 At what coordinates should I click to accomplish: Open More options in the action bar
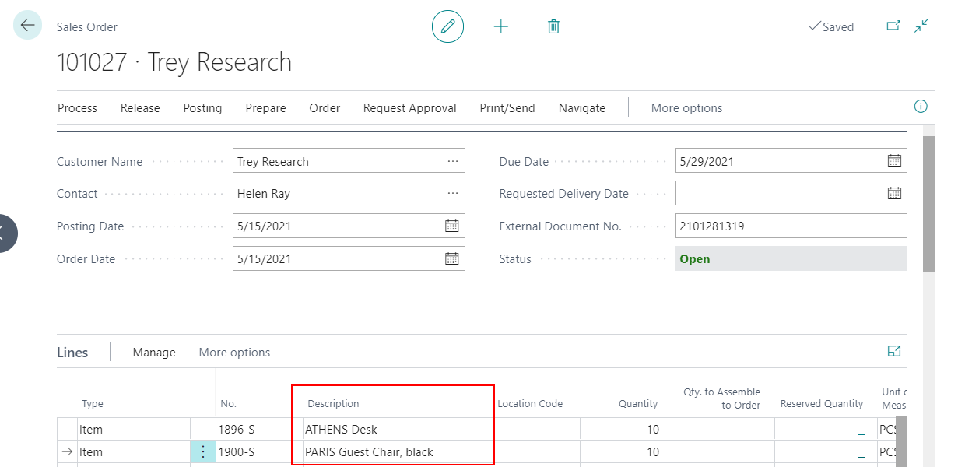coord(686,107)
